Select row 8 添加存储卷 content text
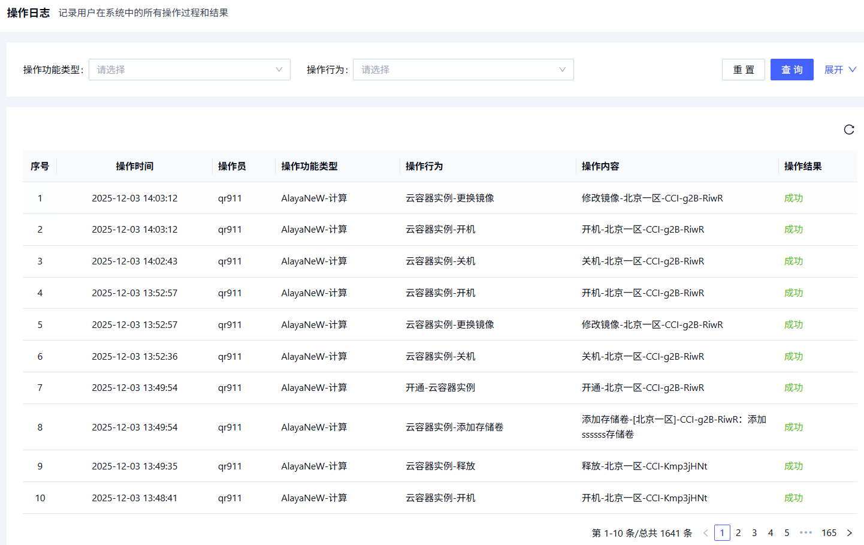The image size is (864, 545). click(x=673, y=427)
